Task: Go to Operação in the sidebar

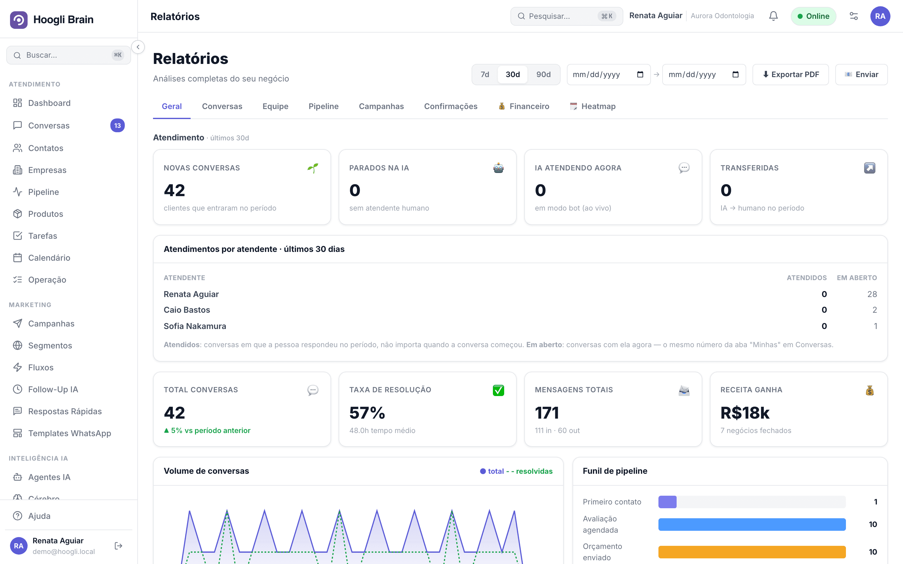Action: click(69, 280)
